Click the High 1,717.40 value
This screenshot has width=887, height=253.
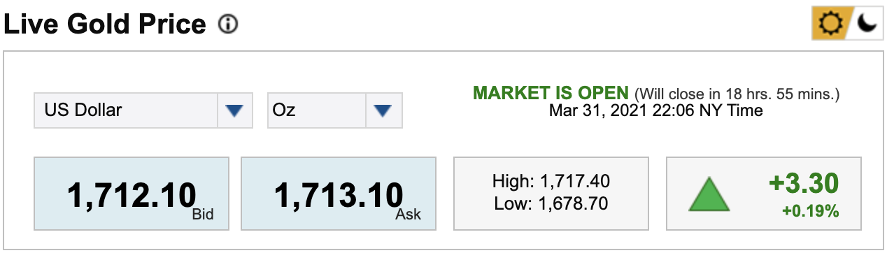(551, 182)
